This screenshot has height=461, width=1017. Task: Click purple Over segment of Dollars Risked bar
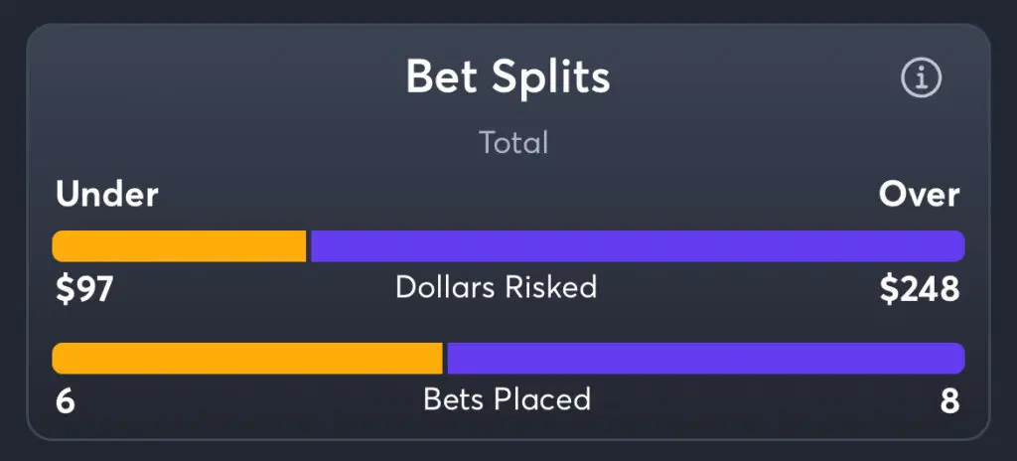tap(638, 246)
